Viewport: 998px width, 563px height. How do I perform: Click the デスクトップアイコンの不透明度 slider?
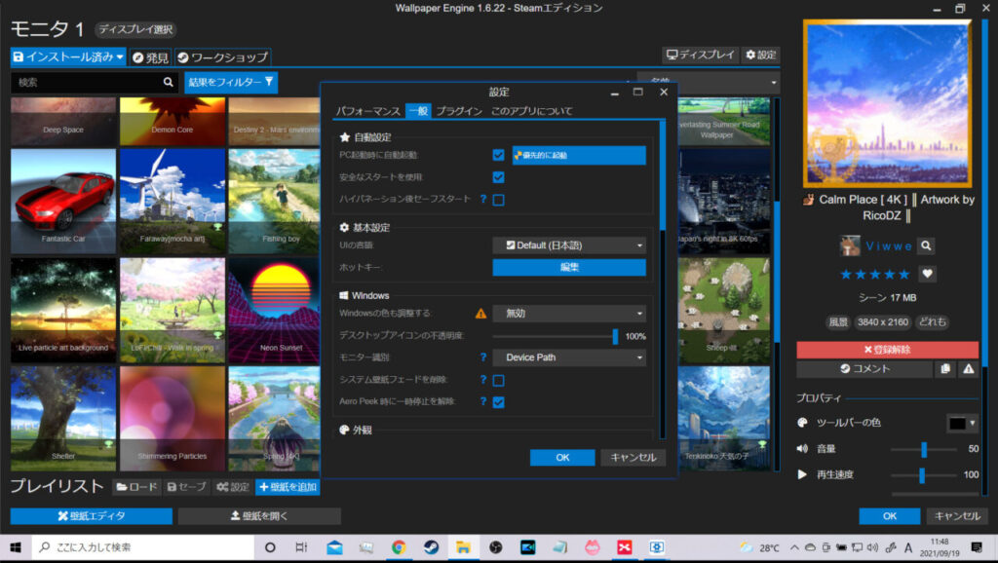(x=555, y=336)
